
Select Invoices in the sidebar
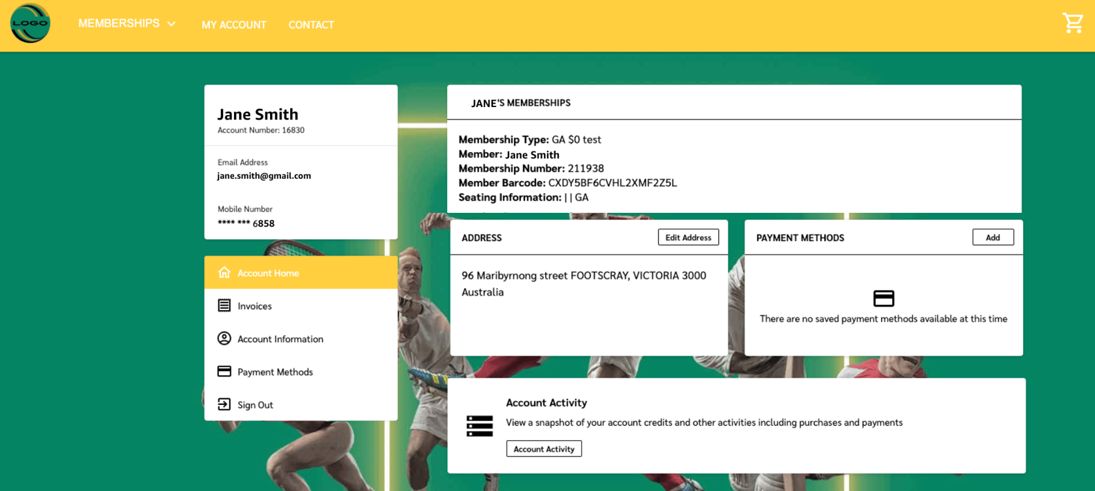point(254,306)
